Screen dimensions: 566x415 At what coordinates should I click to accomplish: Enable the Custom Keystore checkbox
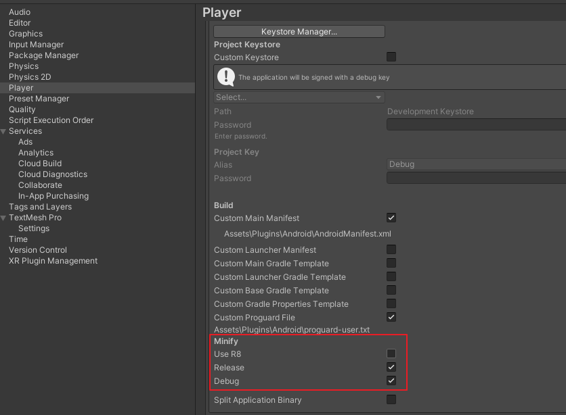[391, 57]
